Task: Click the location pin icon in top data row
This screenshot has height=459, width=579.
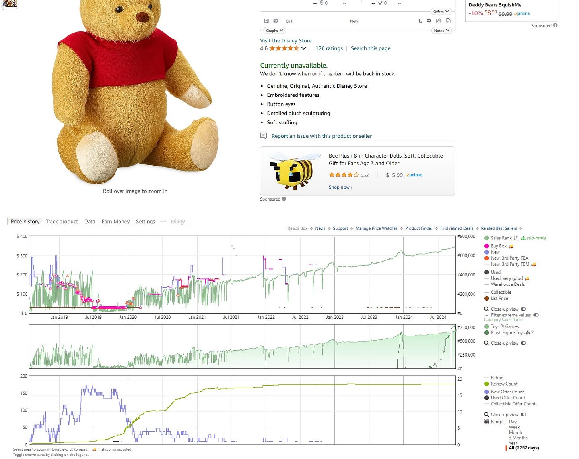Action: [322, 3]
